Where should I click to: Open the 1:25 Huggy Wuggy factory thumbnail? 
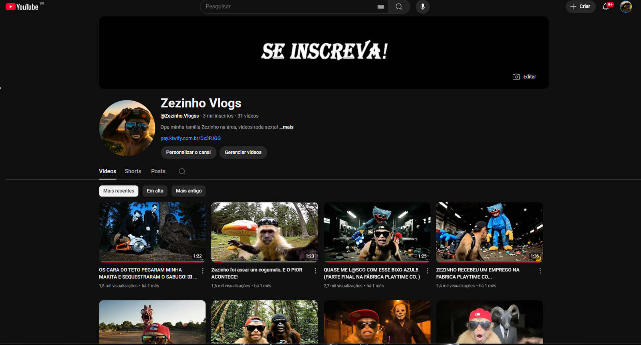(377, 232)
